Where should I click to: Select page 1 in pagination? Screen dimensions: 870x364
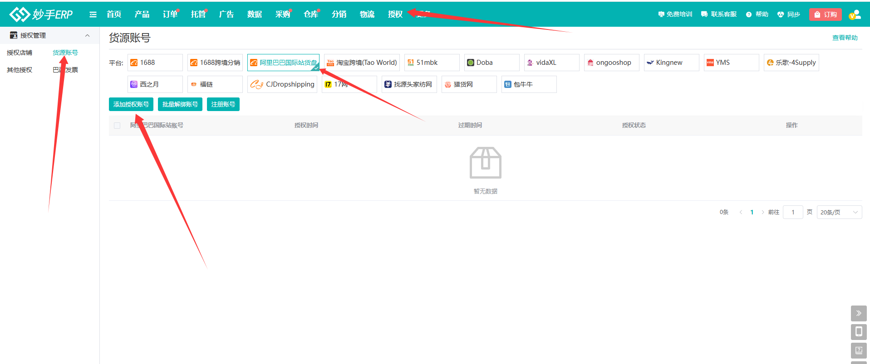pos(752,212)
